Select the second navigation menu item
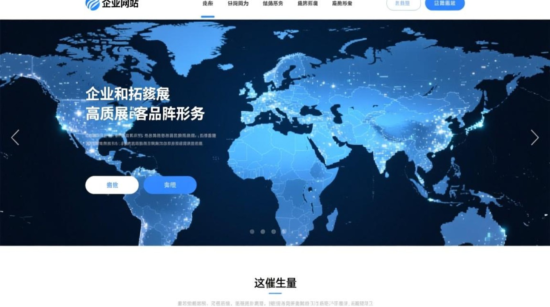 238,4
